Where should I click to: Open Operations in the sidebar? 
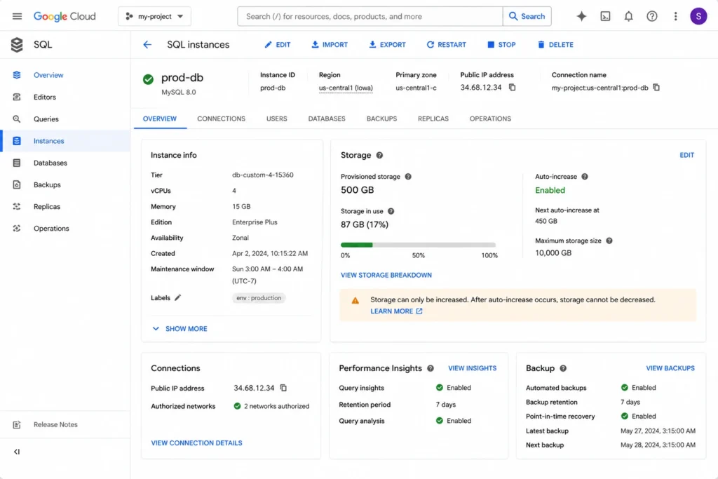click(x=65, y=229)
